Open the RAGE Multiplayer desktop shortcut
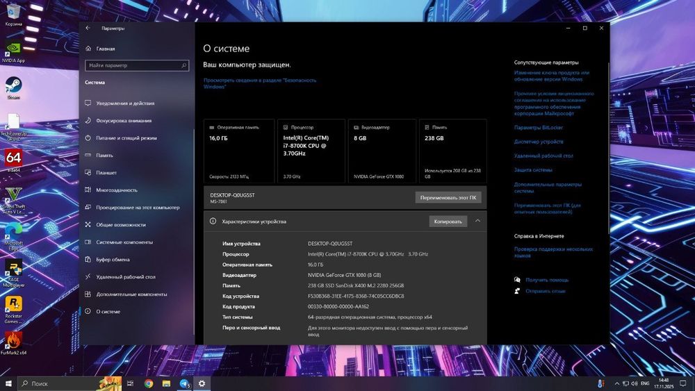Image resolution: width=695 pixels, height=391 pixels. point(13,273)
